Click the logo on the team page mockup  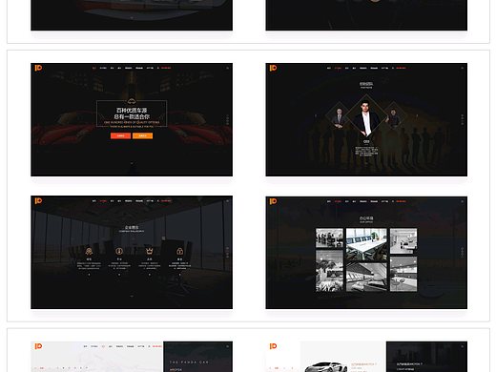pyautogui.click(x=273, y=68)
